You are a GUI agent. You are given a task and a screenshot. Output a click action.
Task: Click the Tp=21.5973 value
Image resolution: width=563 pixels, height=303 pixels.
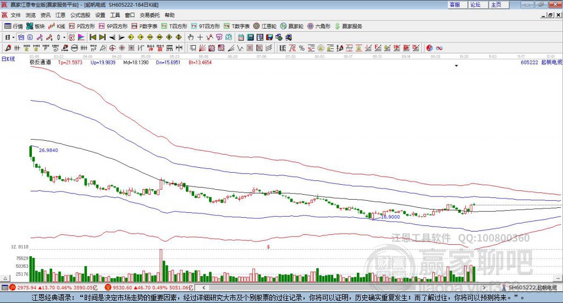click(70, 62)
